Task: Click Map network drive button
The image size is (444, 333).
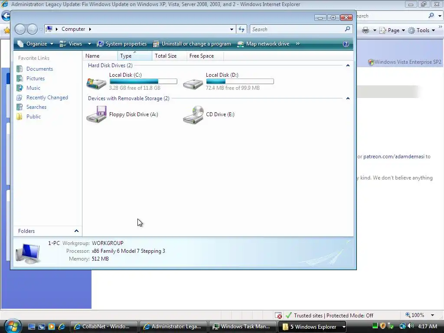Action: pos(263,44)
